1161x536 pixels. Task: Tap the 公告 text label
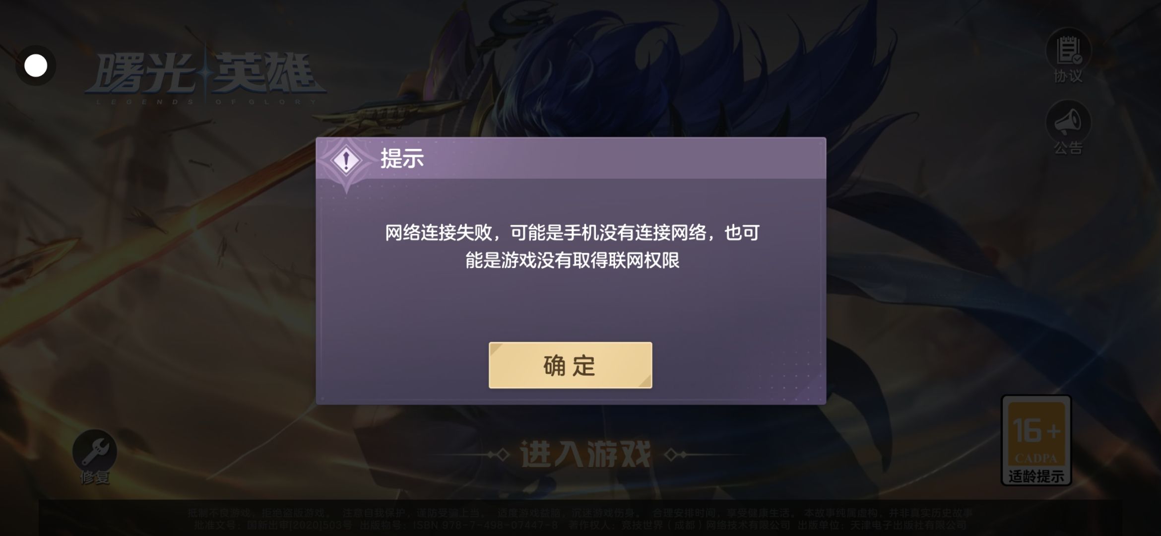[1068, 147]
